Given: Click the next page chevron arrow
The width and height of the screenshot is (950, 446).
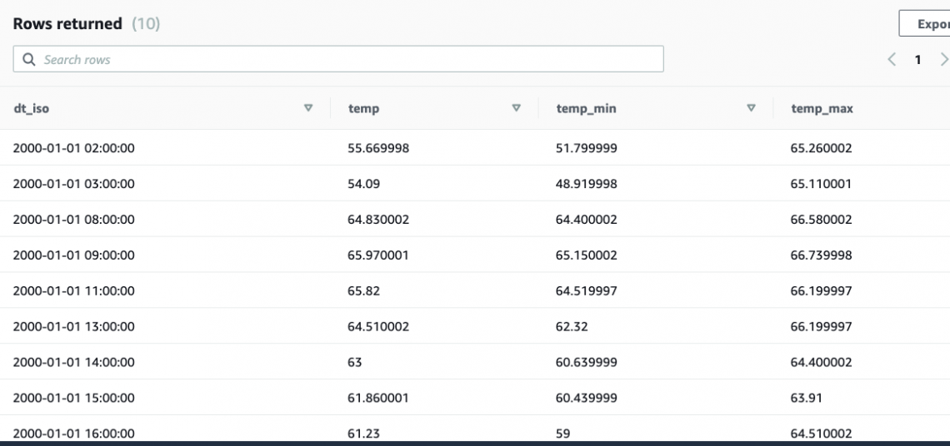Looking at the screenshot, I should [x=943, y=60].
